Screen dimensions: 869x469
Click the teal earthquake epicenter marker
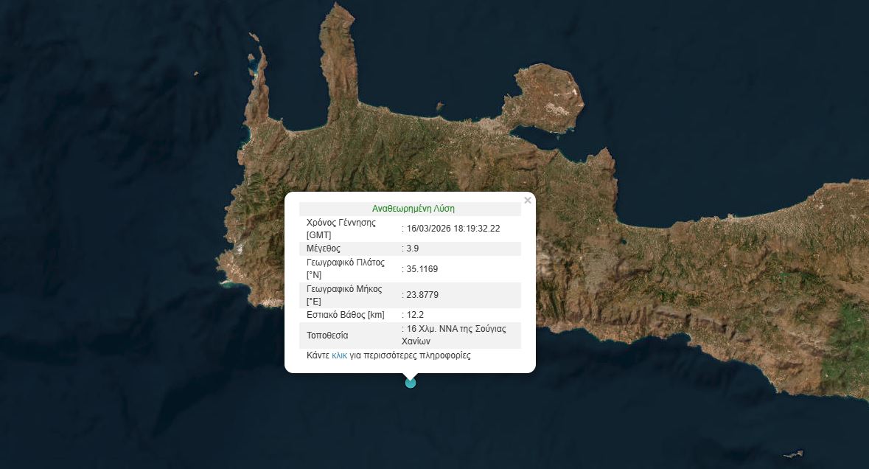[x=411, y=382]
